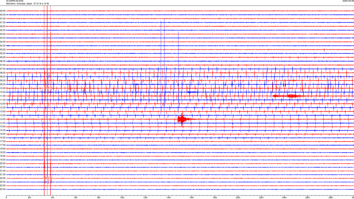This screenshot has width=354, height=199.
Task: Click the 21:00 trace label
Action: [3, 171]
